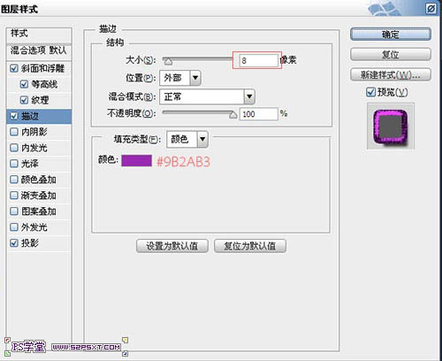Viewport: 442px width, 361px height.
Task: Click the 不透明度 percent input field
Action: pos(259,114)
